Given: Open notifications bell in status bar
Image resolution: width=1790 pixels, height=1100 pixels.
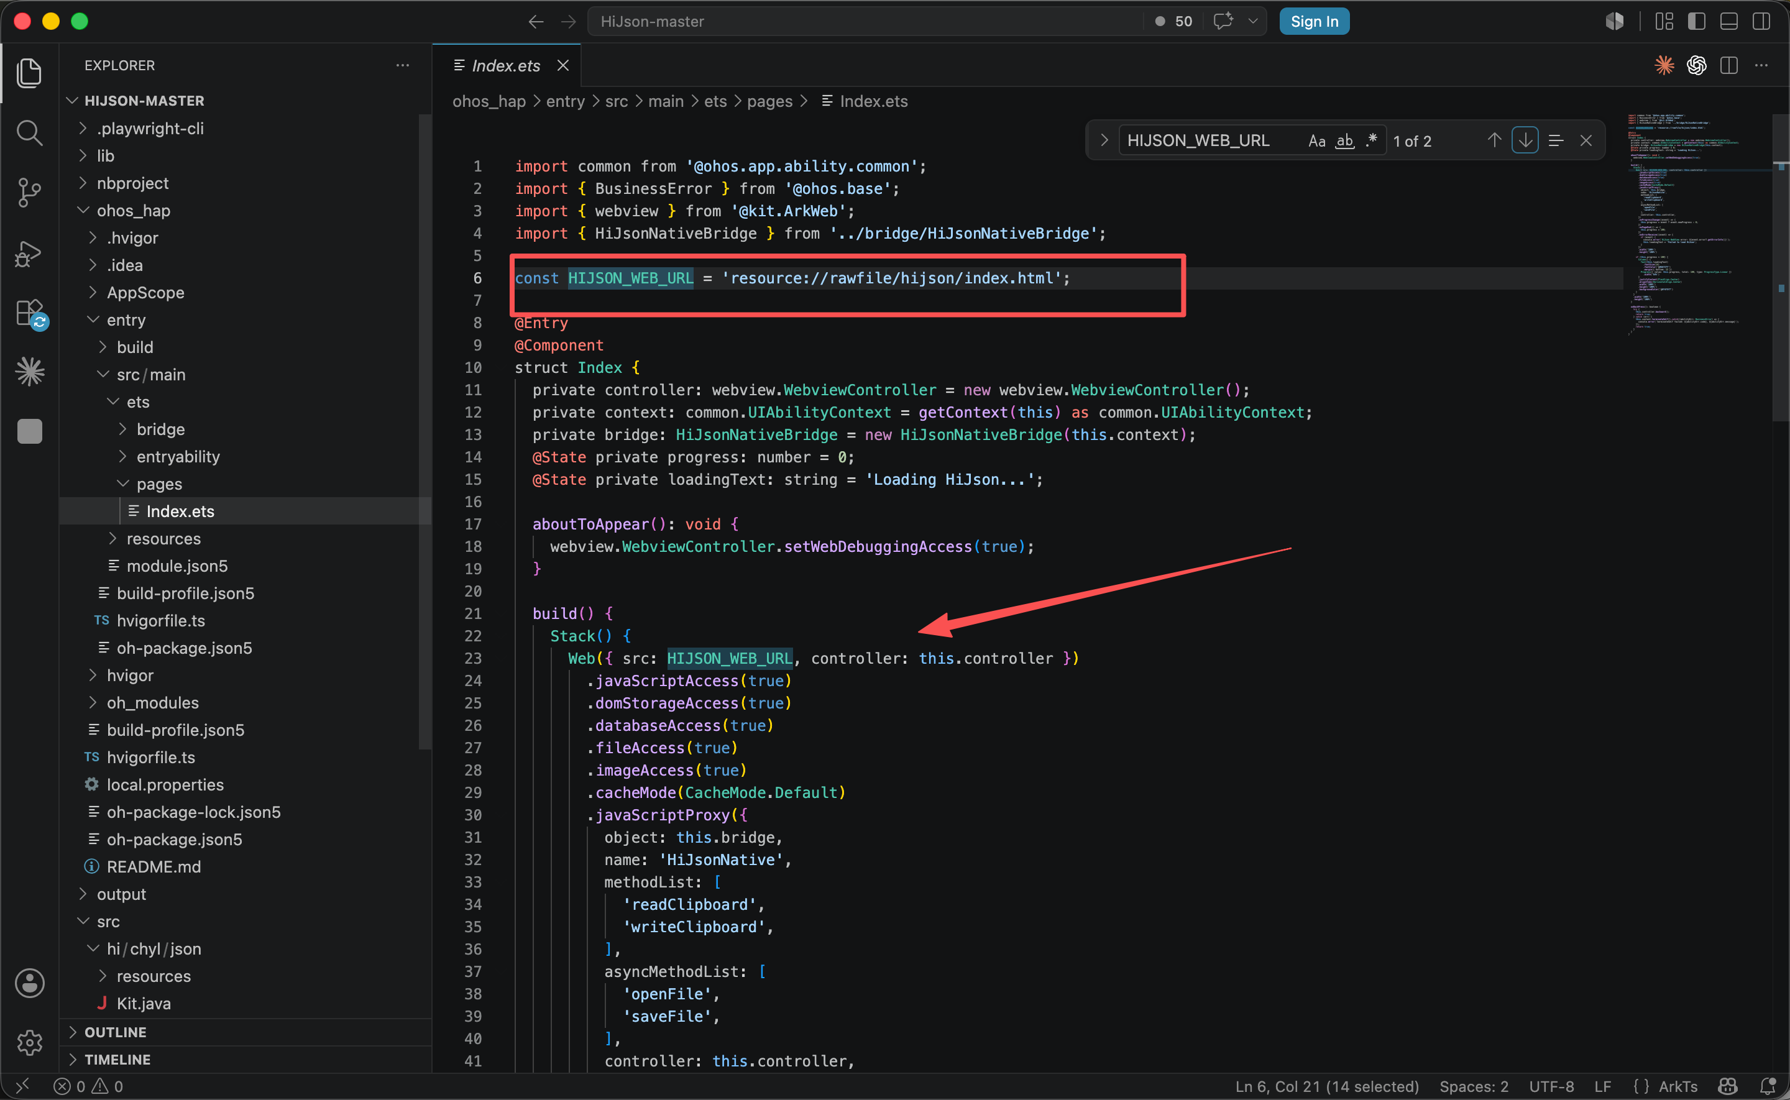Looking at the screenshot, I should click(1768, 1086).
